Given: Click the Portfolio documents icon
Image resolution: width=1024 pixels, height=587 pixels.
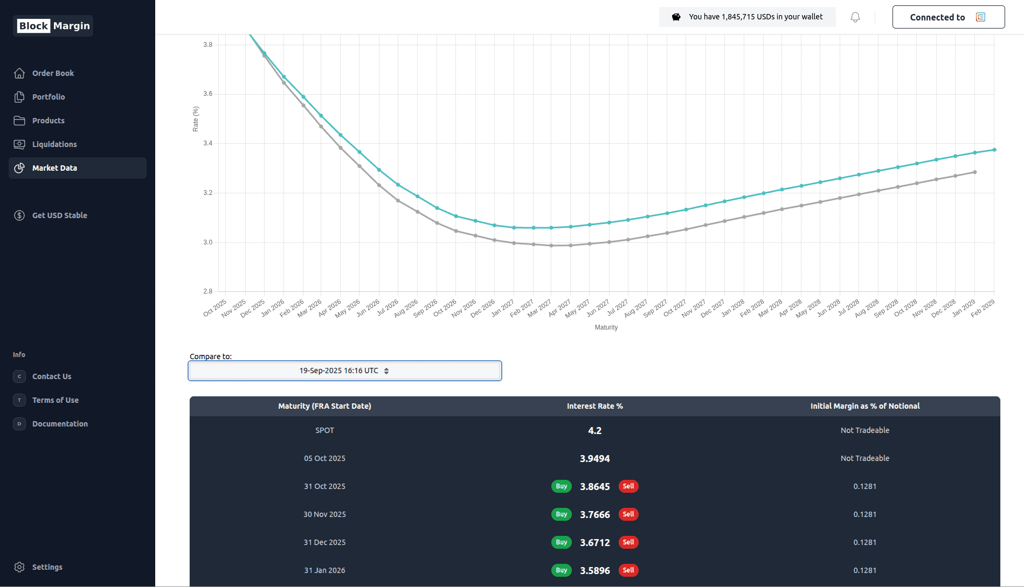Looking at the screenshot, I should pos(19,97).
